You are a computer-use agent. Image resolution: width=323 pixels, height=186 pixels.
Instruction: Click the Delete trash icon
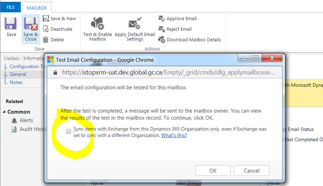45,39
